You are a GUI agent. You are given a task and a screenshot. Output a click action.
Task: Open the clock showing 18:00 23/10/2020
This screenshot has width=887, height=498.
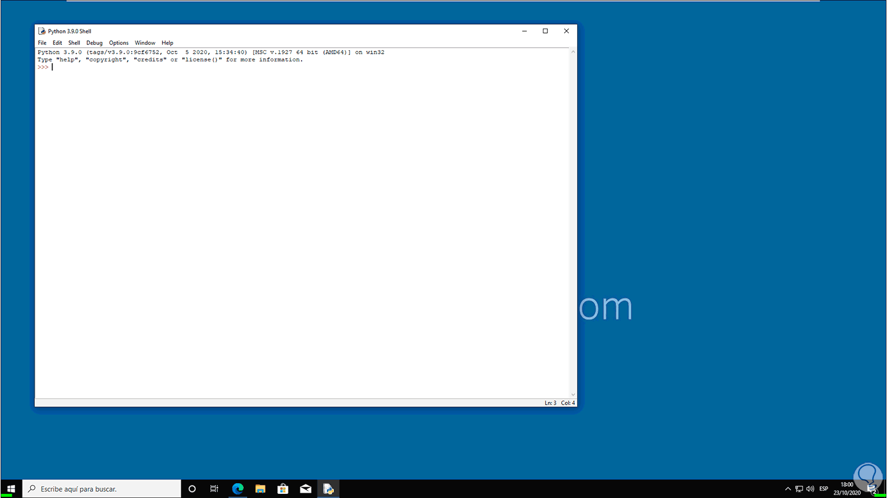(x=847, y=489)
